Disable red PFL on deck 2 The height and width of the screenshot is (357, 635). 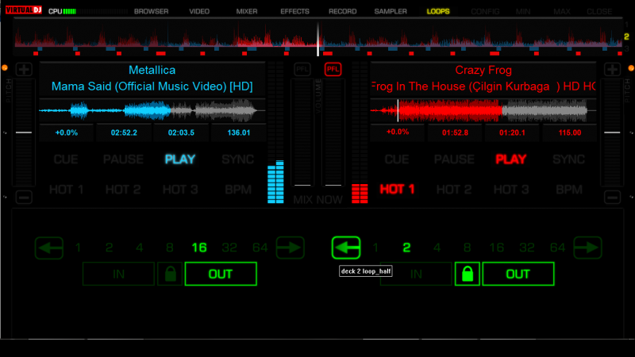click(x=333, y=69)
